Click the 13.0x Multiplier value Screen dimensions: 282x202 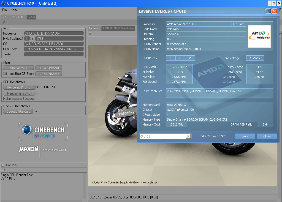coord(179,72)
